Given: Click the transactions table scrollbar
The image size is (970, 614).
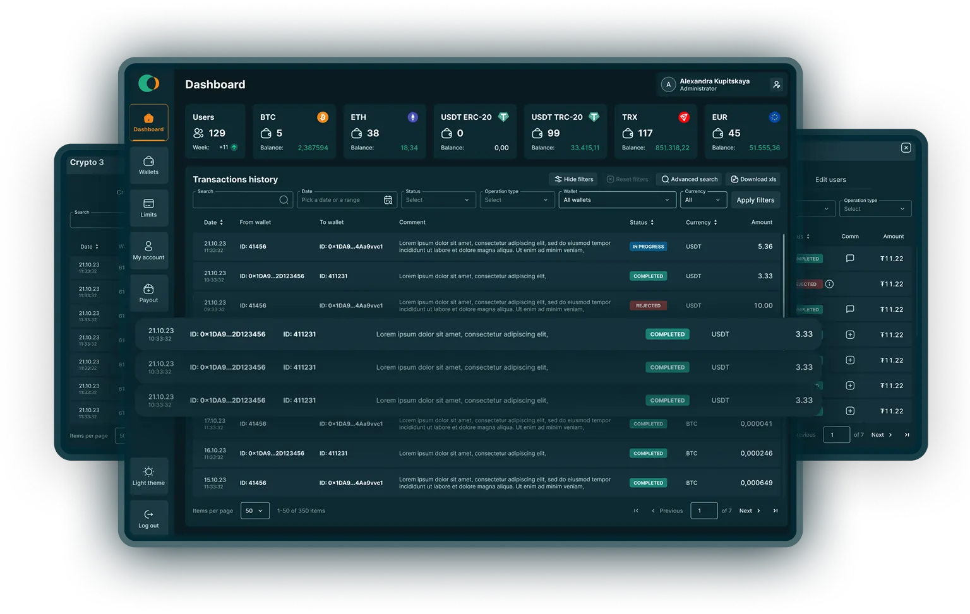Looking at the screenshot, I should point(784,276).
